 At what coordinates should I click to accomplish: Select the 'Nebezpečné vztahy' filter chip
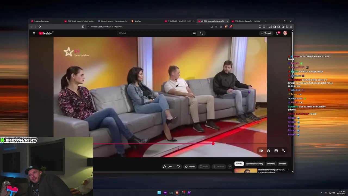coord(255,164)
